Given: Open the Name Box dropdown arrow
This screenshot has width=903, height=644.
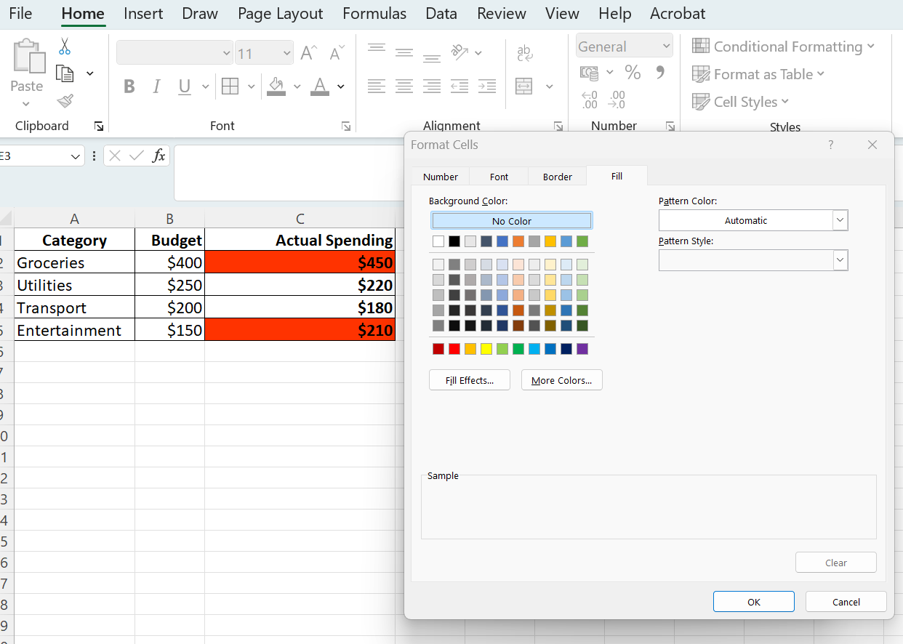Looking at the screenshot, I should click(76, 156).
